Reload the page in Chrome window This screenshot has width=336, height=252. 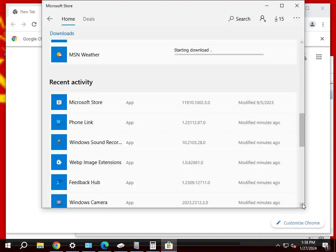point(34,24)
